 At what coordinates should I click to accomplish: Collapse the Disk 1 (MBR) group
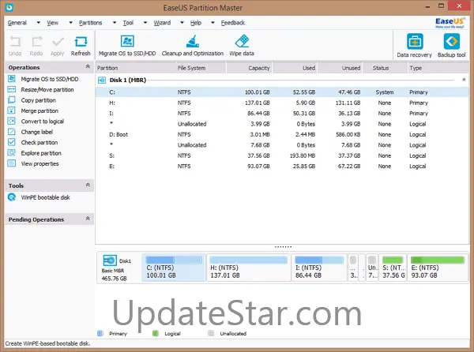tap(464, 80)
